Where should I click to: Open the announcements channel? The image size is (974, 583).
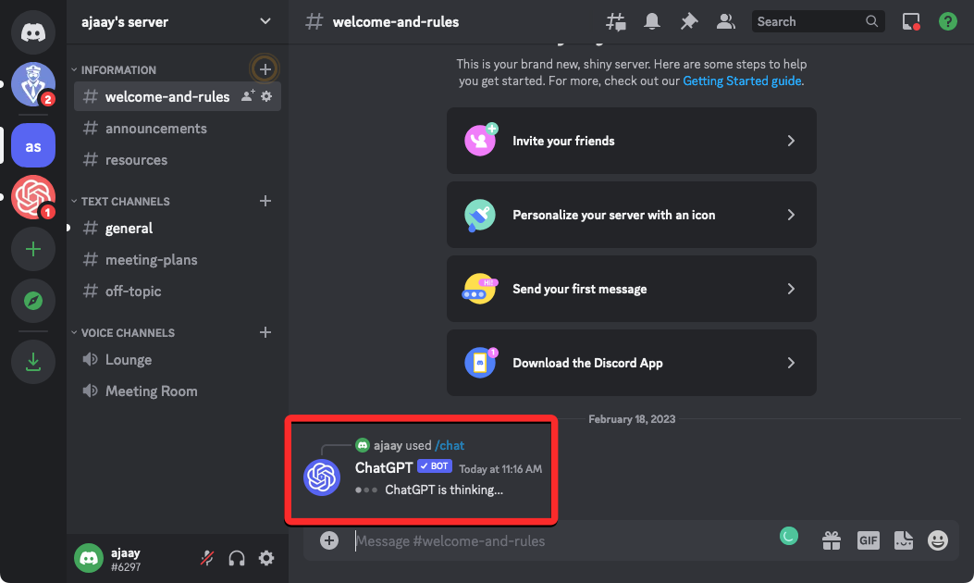pyautogui.click(x=177, y=128)
